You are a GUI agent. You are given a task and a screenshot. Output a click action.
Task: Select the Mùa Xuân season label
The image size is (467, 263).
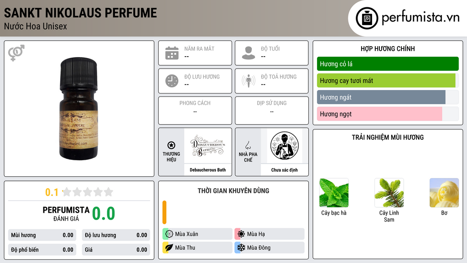tap(187, 234)
